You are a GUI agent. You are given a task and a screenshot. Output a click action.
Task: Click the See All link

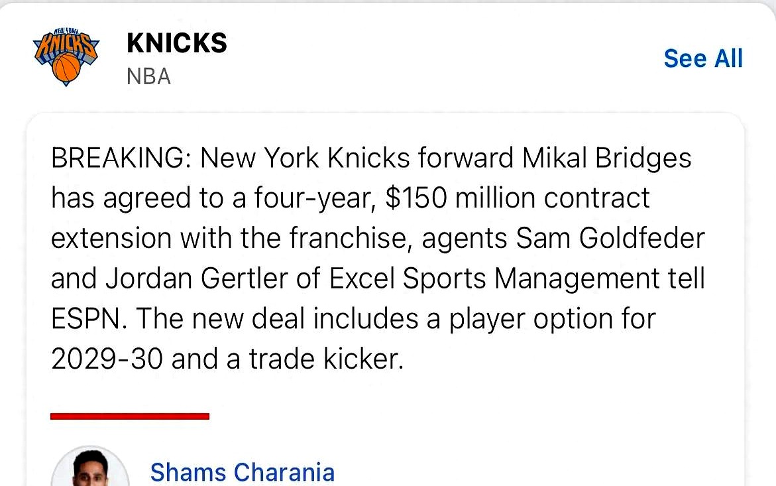(x=703, y=58)
